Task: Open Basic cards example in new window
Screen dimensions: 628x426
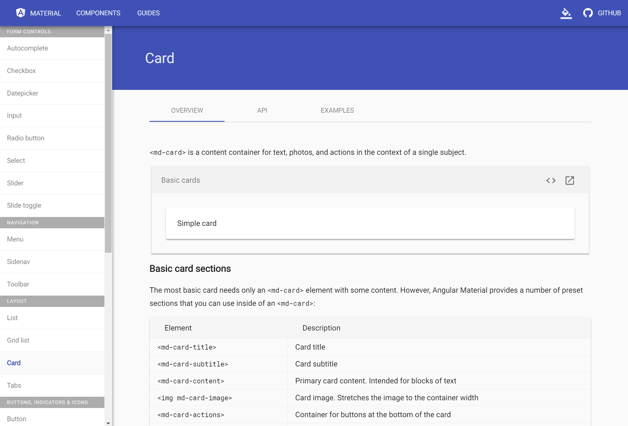Action: pos(570,180)
